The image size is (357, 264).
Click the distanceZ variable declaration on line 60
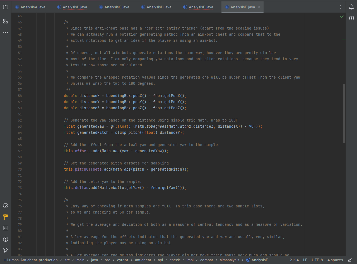(x=90, y=108)
